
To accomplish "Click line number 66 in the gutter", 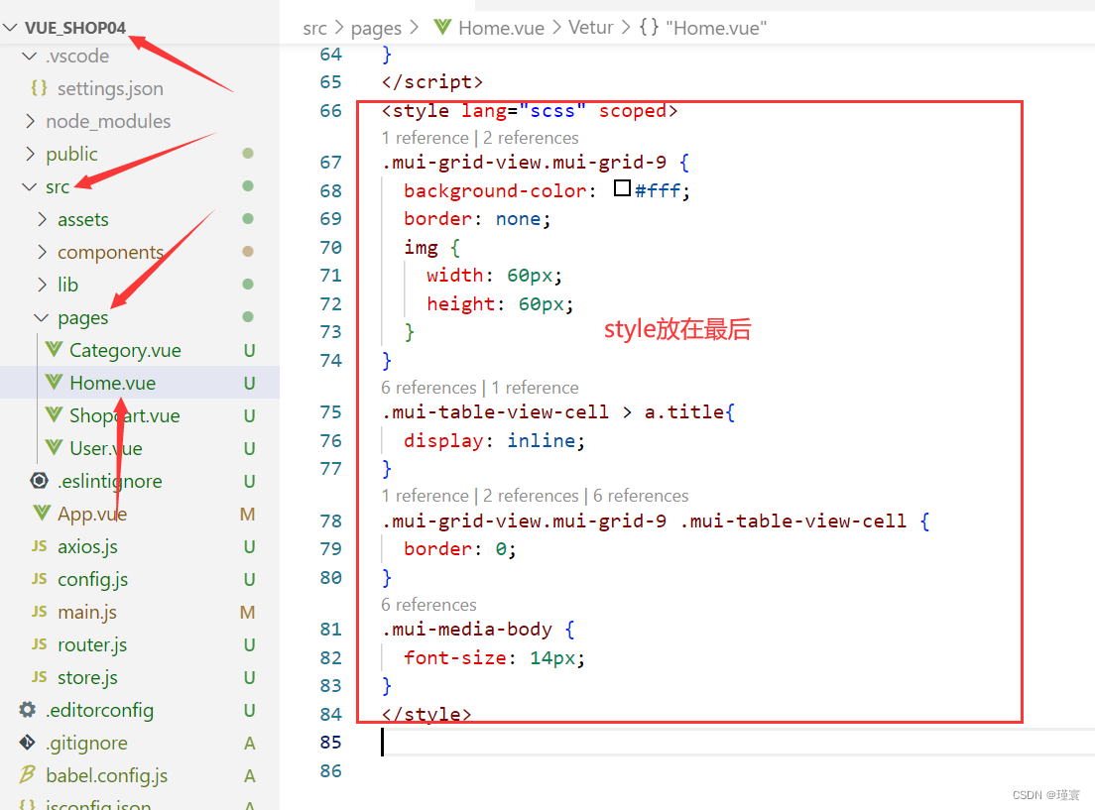I will tap(330, 111).
